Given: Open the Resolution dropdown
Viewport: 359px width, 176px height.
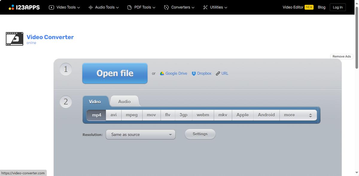Looking at the screenshot, I should click(141, 135).
